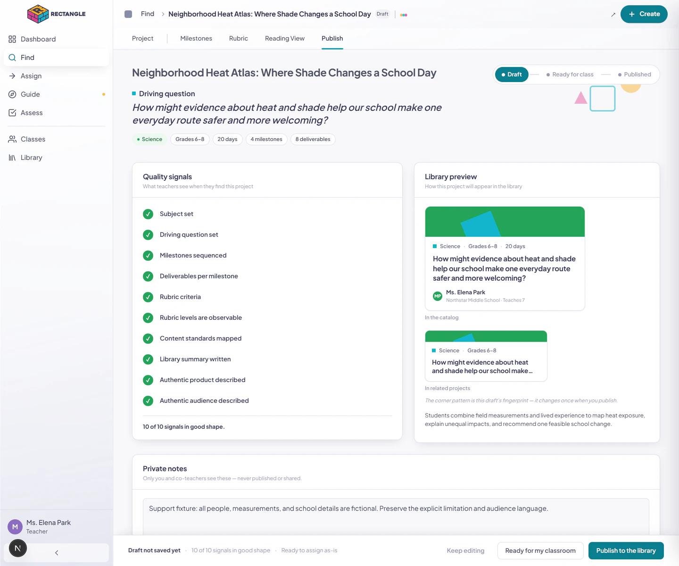679x566 pixels.
Task: Click "10 of 10 signals in good shape." summary
Action: (184, 427)
